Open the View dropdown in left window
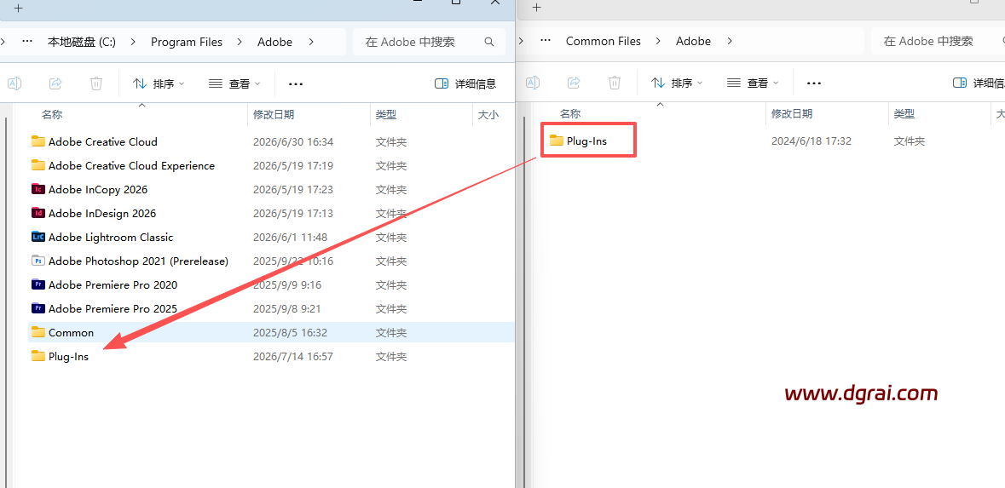 click(235, 83)
